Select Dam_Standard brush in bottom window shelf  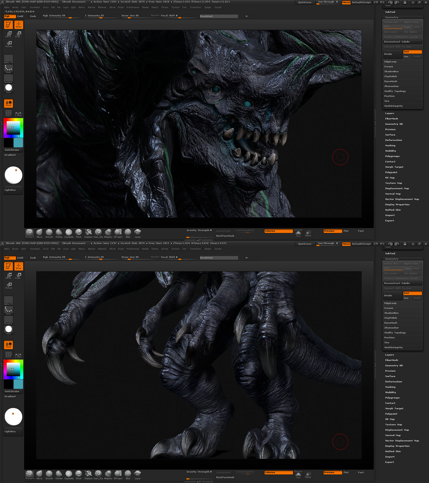(x=98, y=475)
